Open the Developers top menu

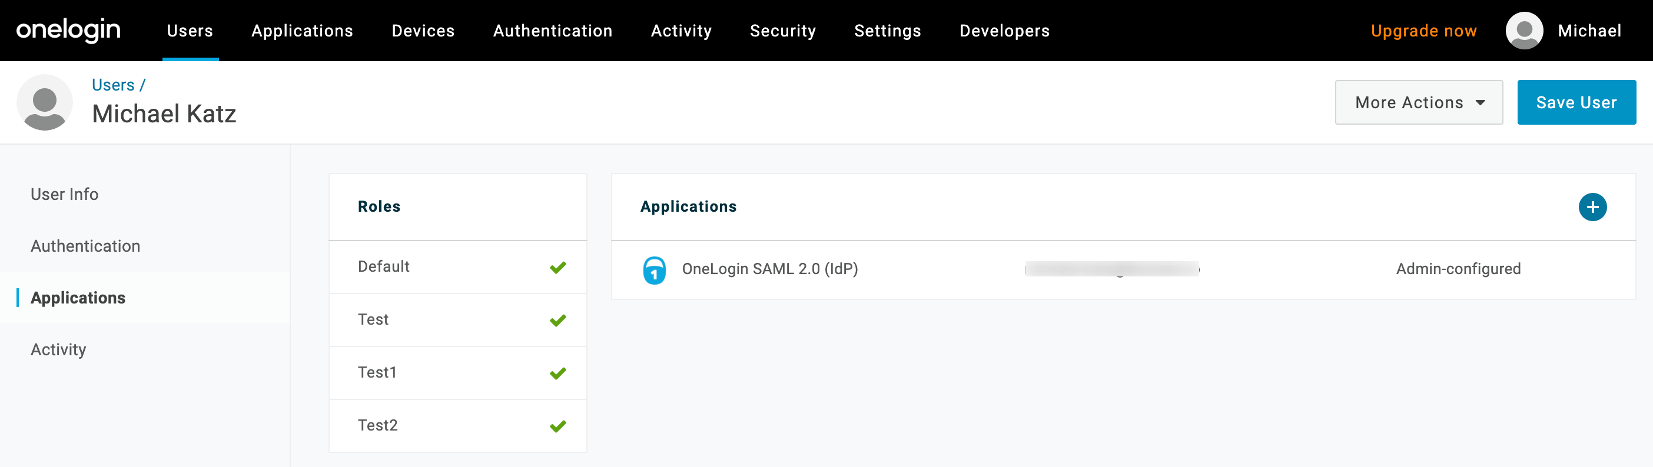coord(1004,31)
